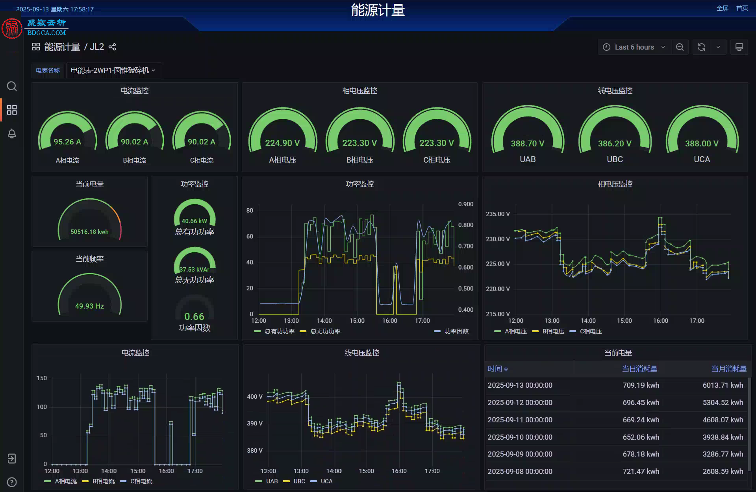756x492 pixels.
Task: Sort table by 时间 column header
Action: [x=498, y=369]
